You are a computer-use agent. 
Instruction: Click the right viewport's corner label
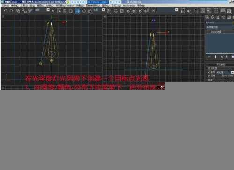(x=105, y=16)
